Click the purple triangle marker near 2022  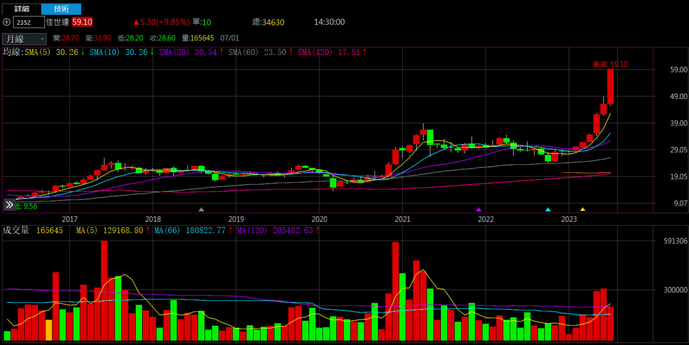click(479, 209)
